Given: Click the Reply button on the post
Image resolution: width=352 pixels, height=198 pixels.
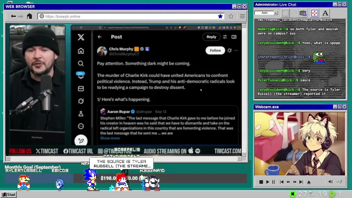Looking at the screenshot, I should point(211,37).
